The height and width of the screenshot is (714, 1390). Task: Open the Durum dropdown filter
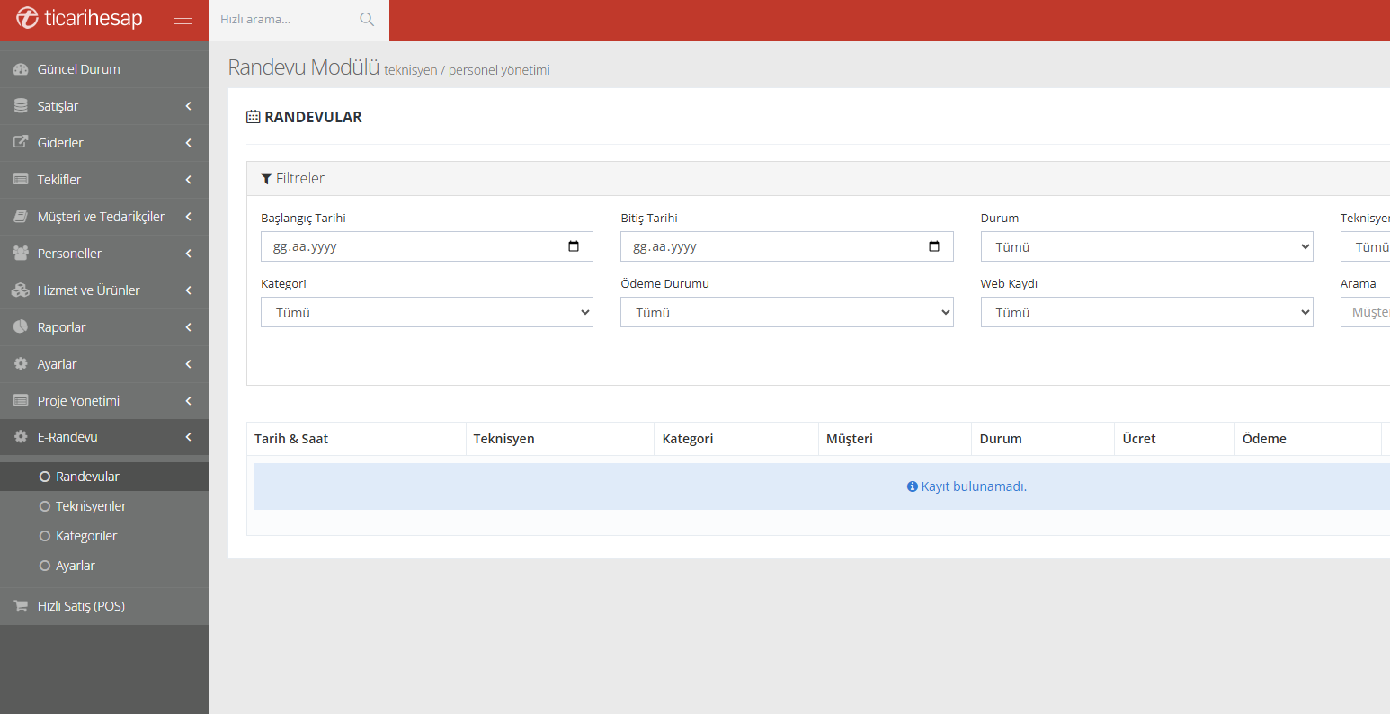[1146, 247]
